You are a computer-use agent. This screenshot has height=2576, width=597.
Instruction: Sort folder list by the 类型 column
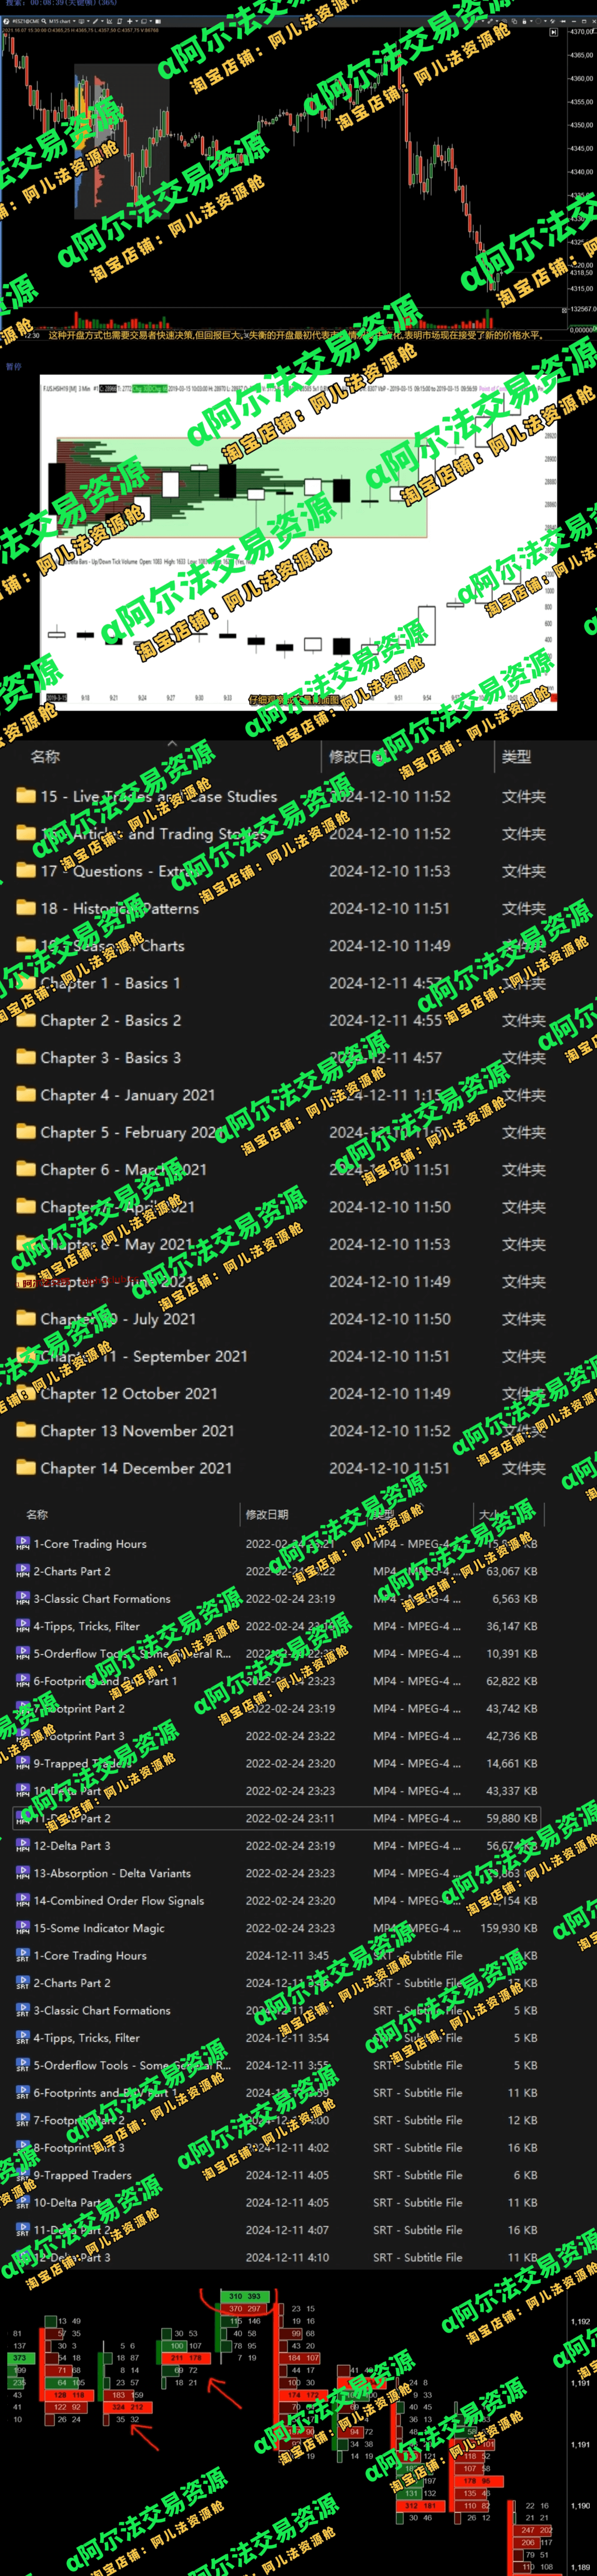[x=516, y=757]
